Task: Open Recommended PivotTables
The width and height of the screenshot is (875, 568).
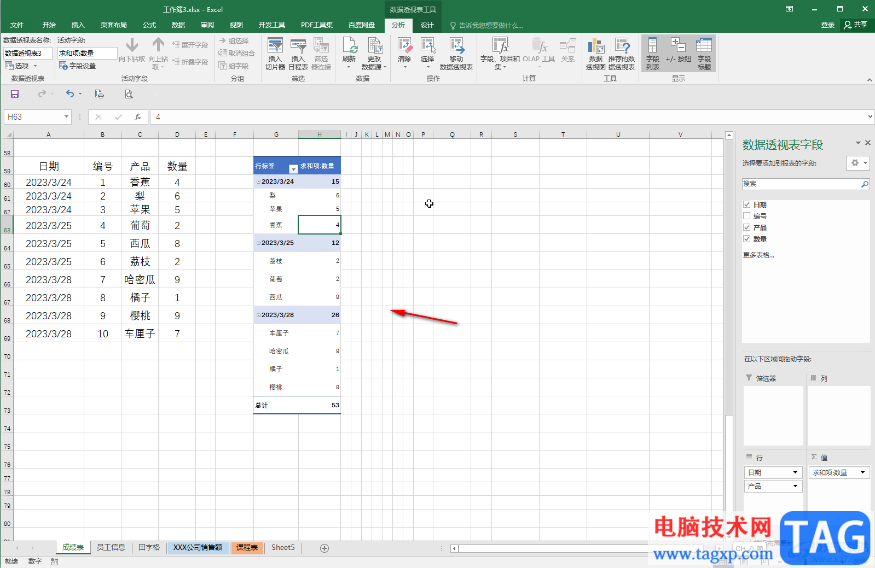Action: pos(622,54)
